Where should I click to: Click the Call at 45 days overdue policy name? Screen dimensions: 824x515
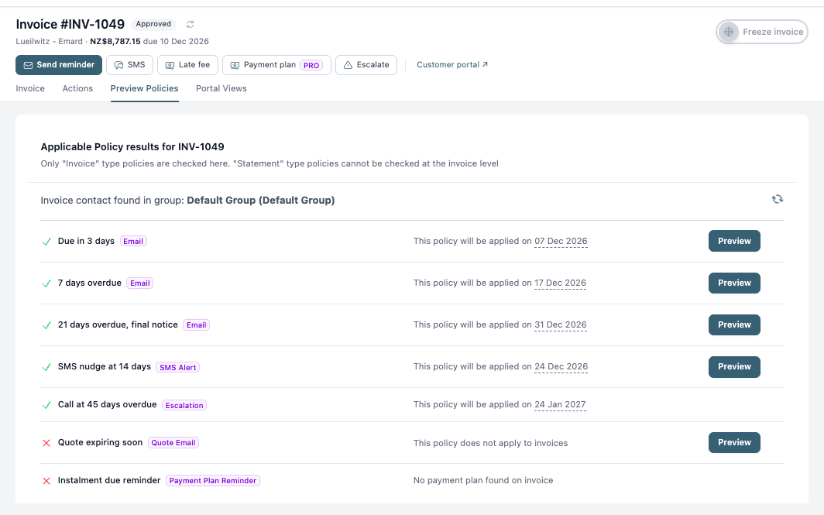click(107, 404)
